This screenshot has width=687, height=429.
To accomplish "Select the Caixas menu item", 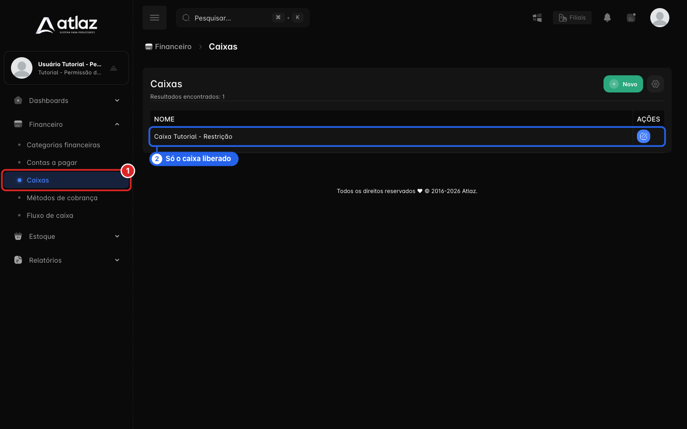I will click(66, 180).
